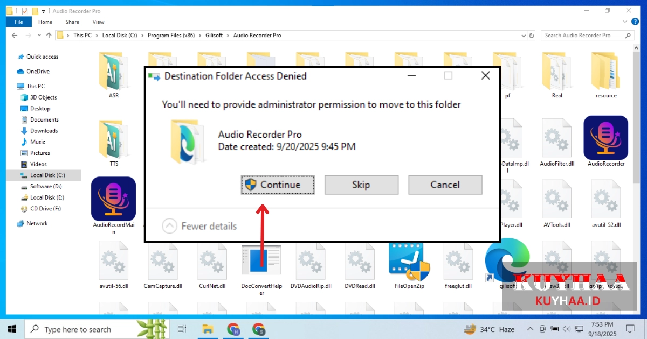Select Gilisoft in the address breadcrumb

215,36
